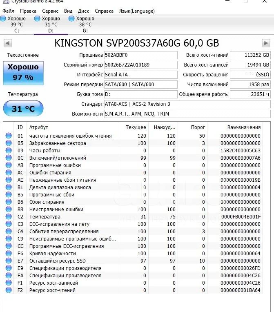
Task: Click status icon for E7 Оставшийся ресурс SSD
Action: click(x=9, y=261)
